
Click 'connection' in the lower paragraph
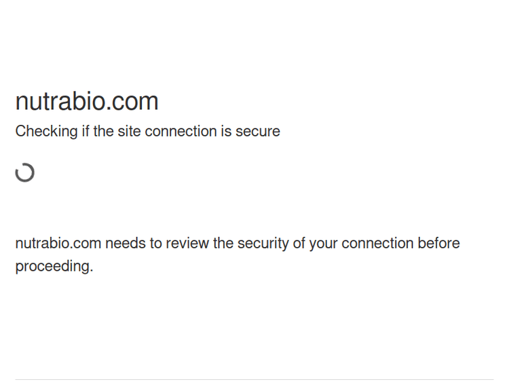coord(377,244)
